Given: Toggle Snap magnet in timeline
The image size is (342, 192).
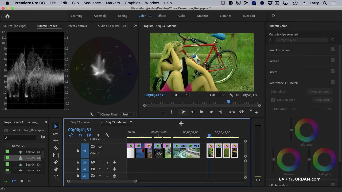Looking at the screenshot, I should pos(80,135).
